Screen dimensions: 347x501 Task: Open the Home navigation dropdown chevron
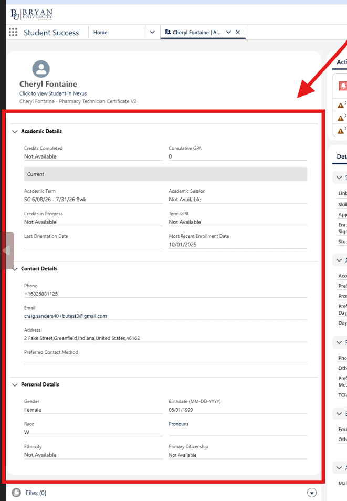click(152, 32)
